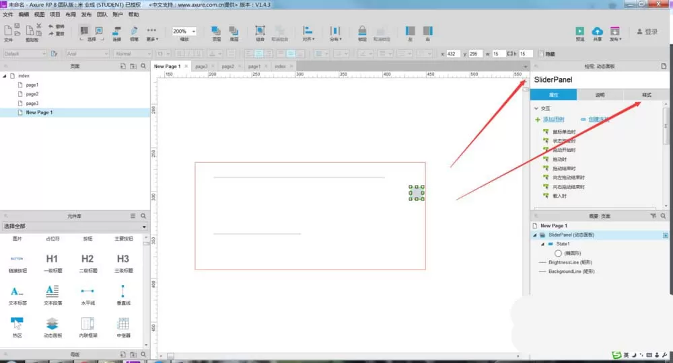
Task: Select the contained selection mode icon
Action: 99,30
